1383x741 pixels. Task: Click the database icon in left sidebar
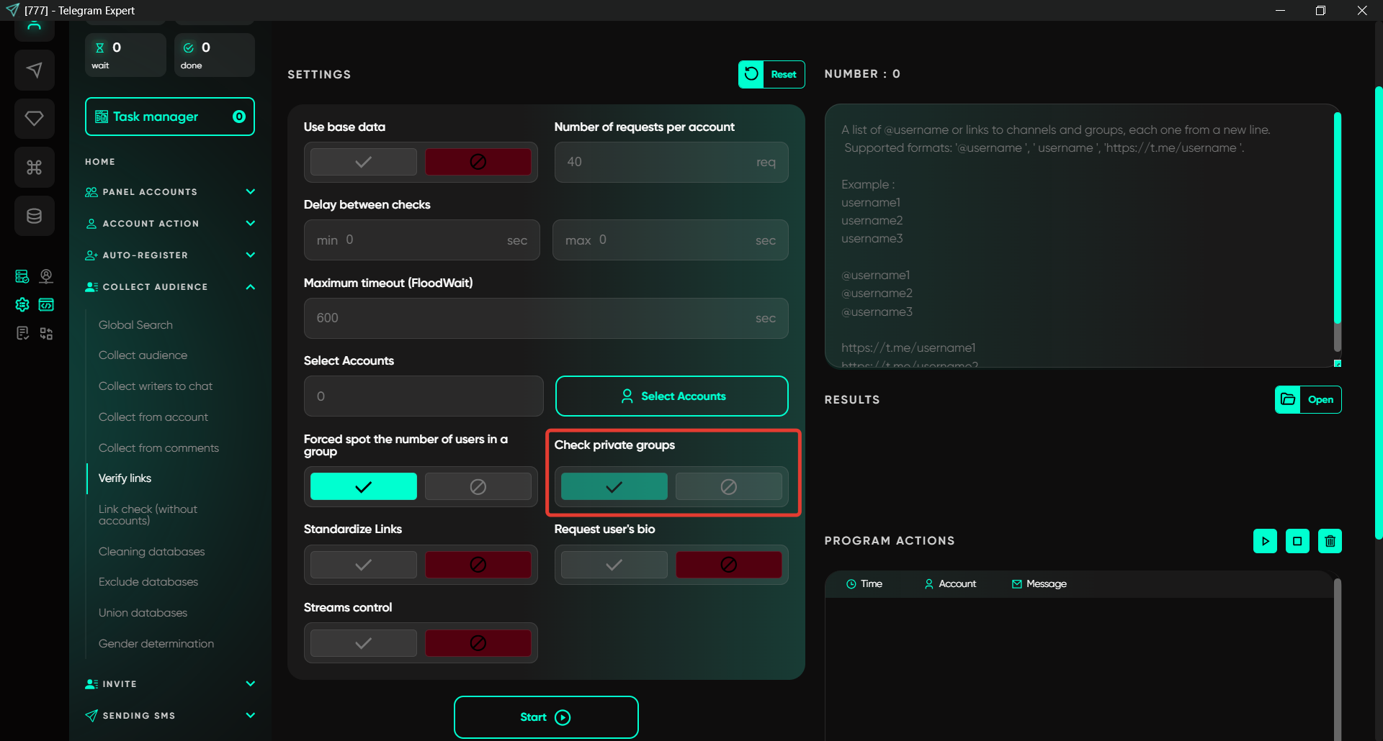(x=34, y=216)
